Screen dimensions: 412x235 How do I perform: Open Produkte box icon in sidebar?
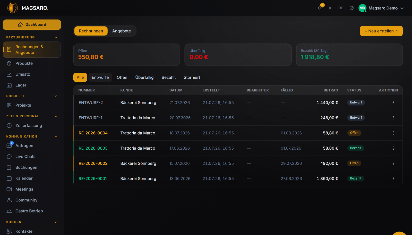(9, 63)
